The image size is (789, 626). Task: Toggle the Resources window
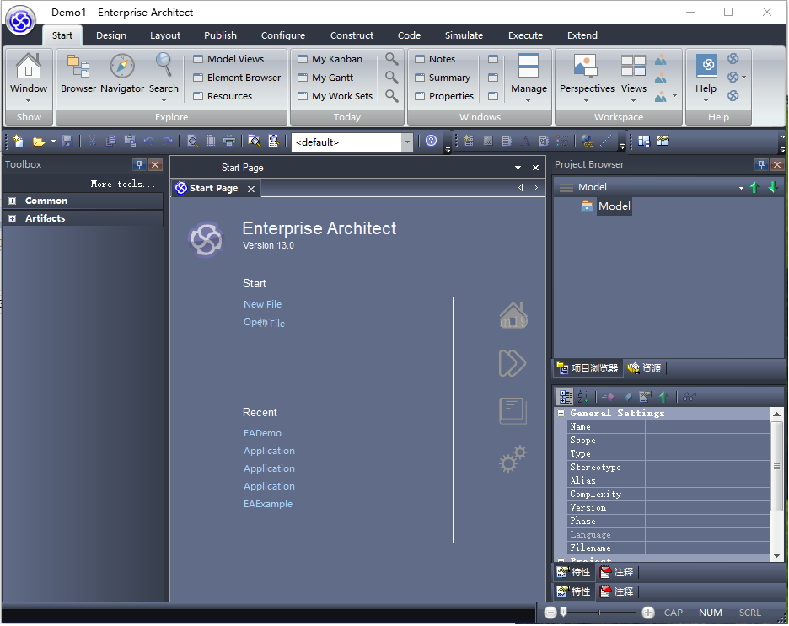(x=223, y=96)
